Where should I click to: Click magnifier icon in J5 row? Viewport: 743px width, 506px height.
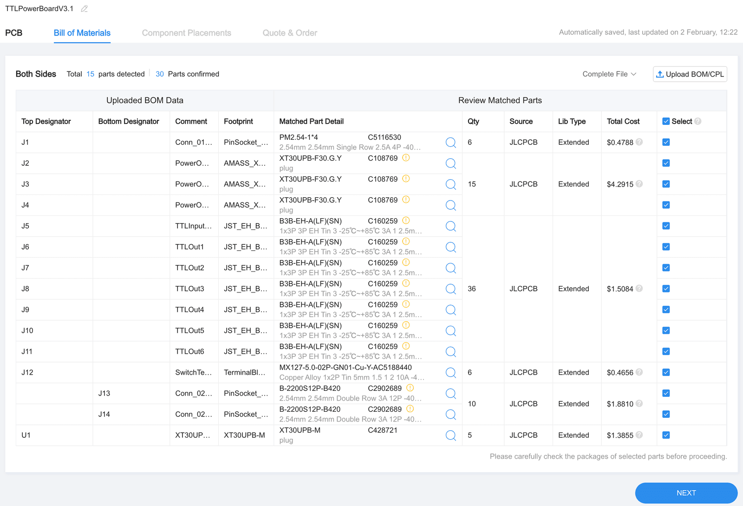(x=450, y=226)
